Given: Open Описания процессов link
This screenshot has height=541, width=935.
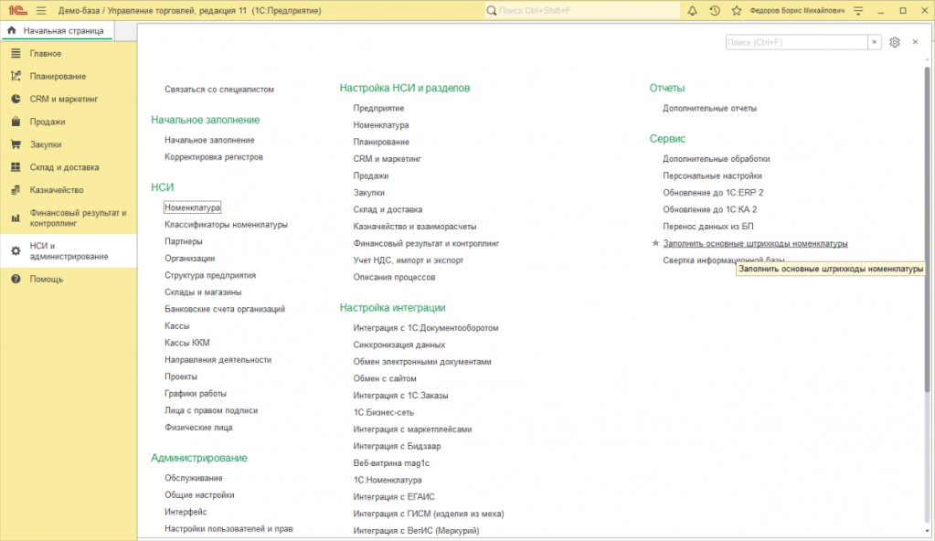Looking at the screenshot, I should 394,278.
